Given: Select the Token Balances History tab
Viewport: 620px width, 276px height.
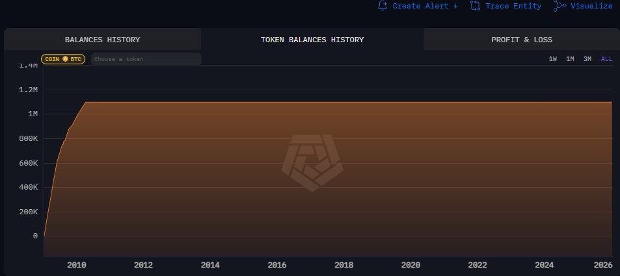Looking at the screenshot, I should pyautogui.click(x=312, y=40).
